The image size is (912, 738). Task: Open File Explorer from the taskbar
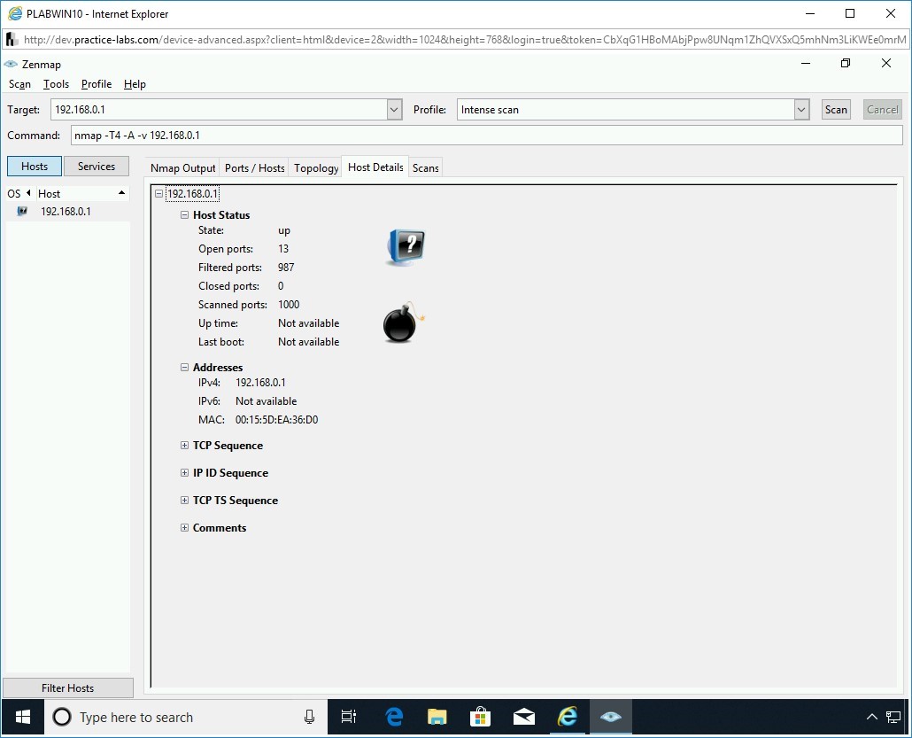pyautogui.click(x=437, y=717)
